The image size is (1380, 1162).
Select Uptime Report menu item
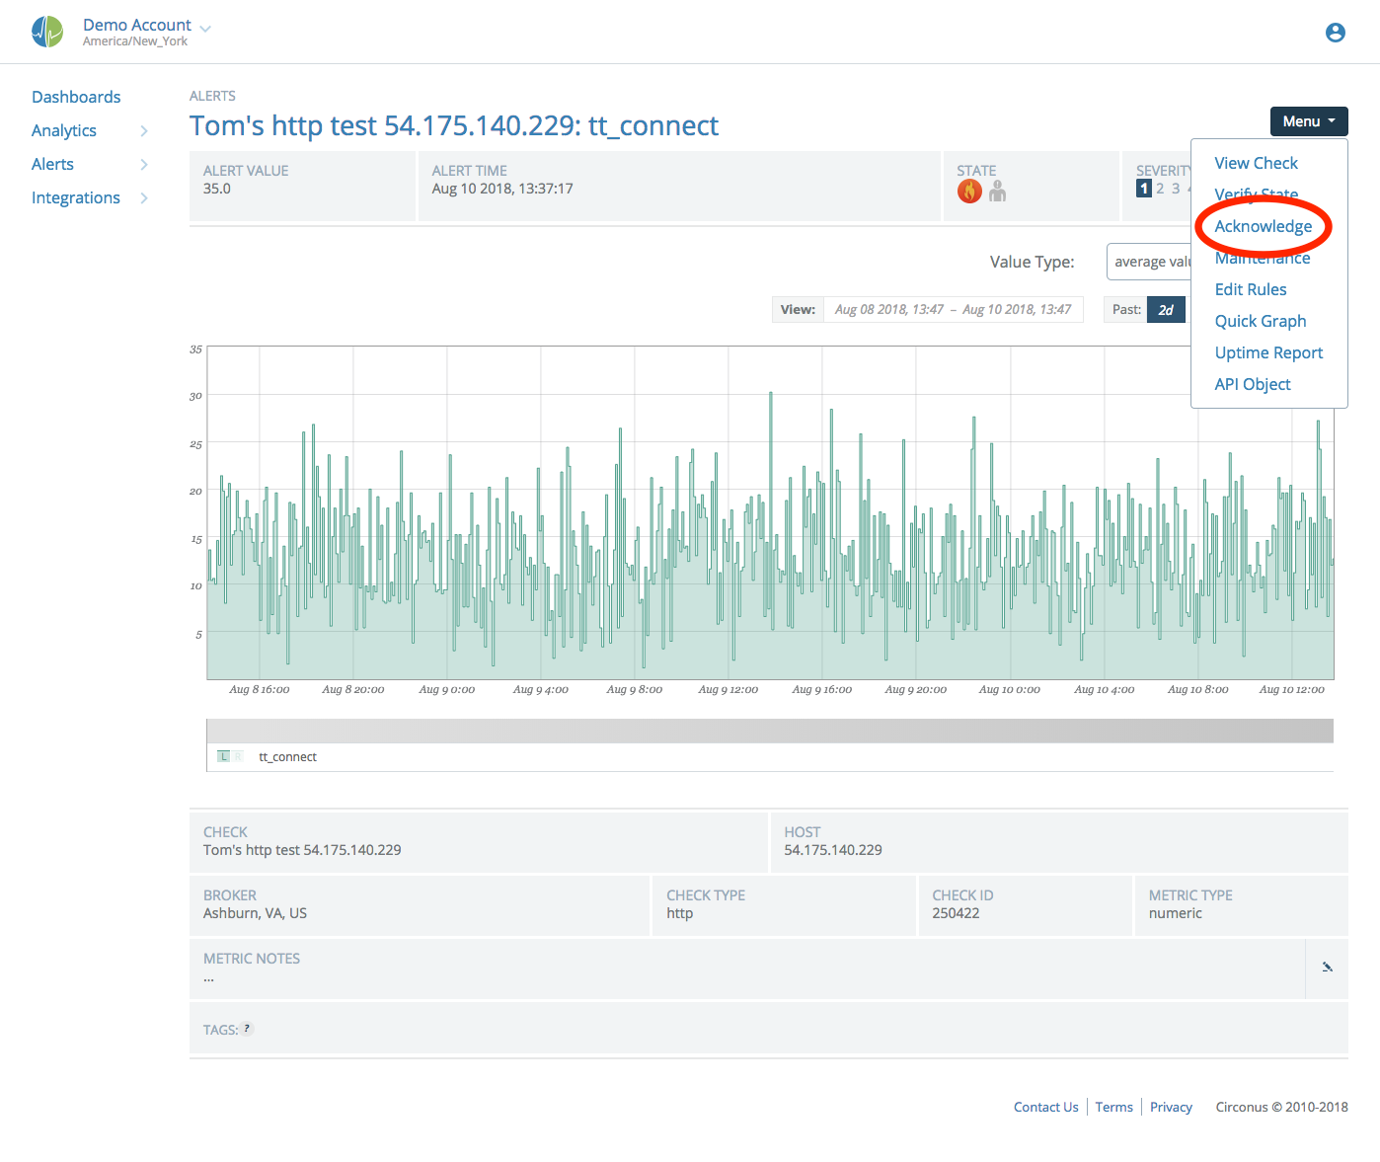click(x=1267, y=352)
